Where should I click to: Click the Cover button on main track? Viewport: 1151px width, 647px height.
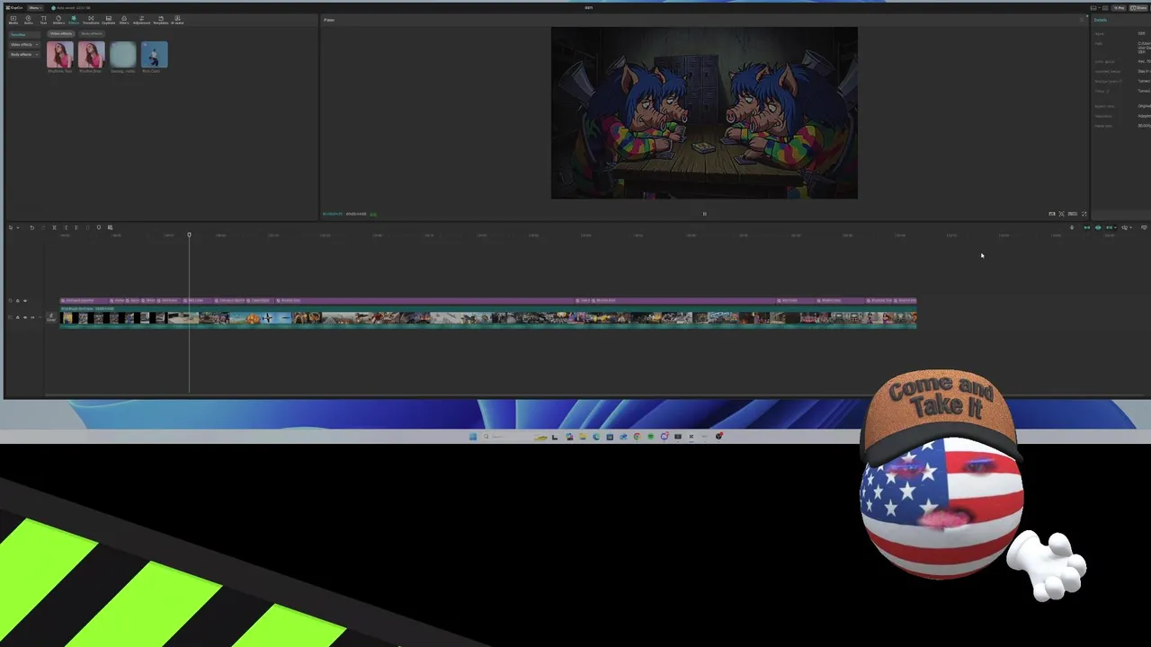click(x=51, y=317)
